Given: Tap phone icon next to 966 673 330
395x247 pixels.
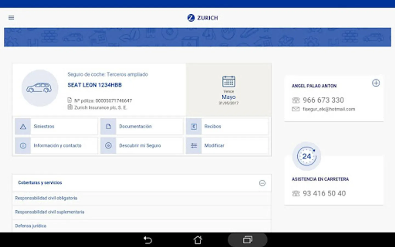Looking at the screenshot, I should [296, 100].
